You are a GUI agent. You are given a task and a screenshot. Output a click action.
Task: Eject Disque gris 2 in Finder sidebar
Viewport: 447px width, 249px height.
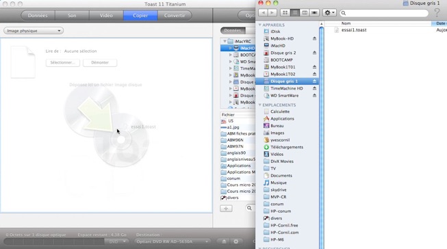tap(314, 53)
